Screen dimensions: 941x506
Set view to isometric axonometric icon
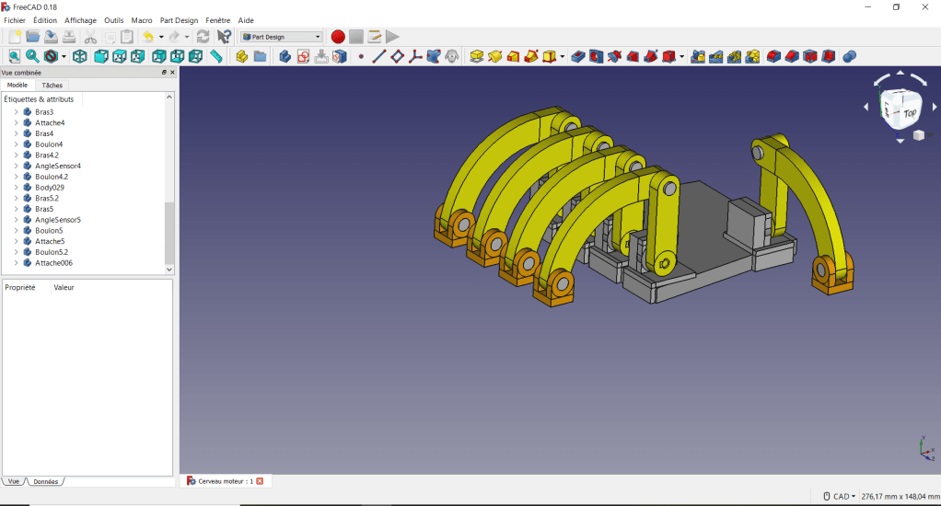(x=80, y=57)
